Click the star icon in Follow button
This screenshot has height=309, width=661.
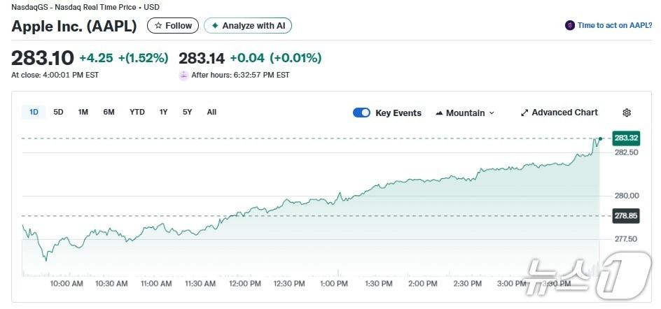tap(158, 26)
